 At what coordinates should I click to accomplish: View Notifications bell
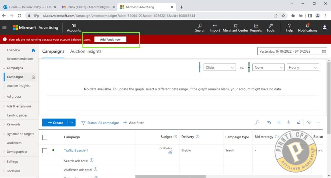click(x=308, y=28)
